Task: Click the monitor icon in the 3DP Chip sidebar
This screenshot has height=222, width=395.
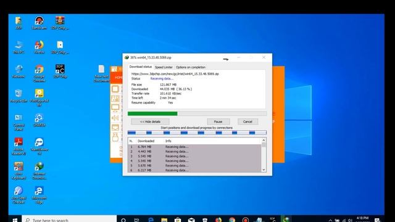Action: tap(115, 109)
